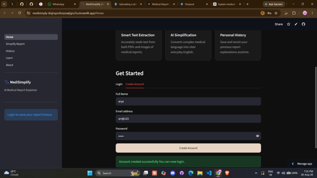Open the GitHub source icon in Streamlit header

click(x=304, y=24)
